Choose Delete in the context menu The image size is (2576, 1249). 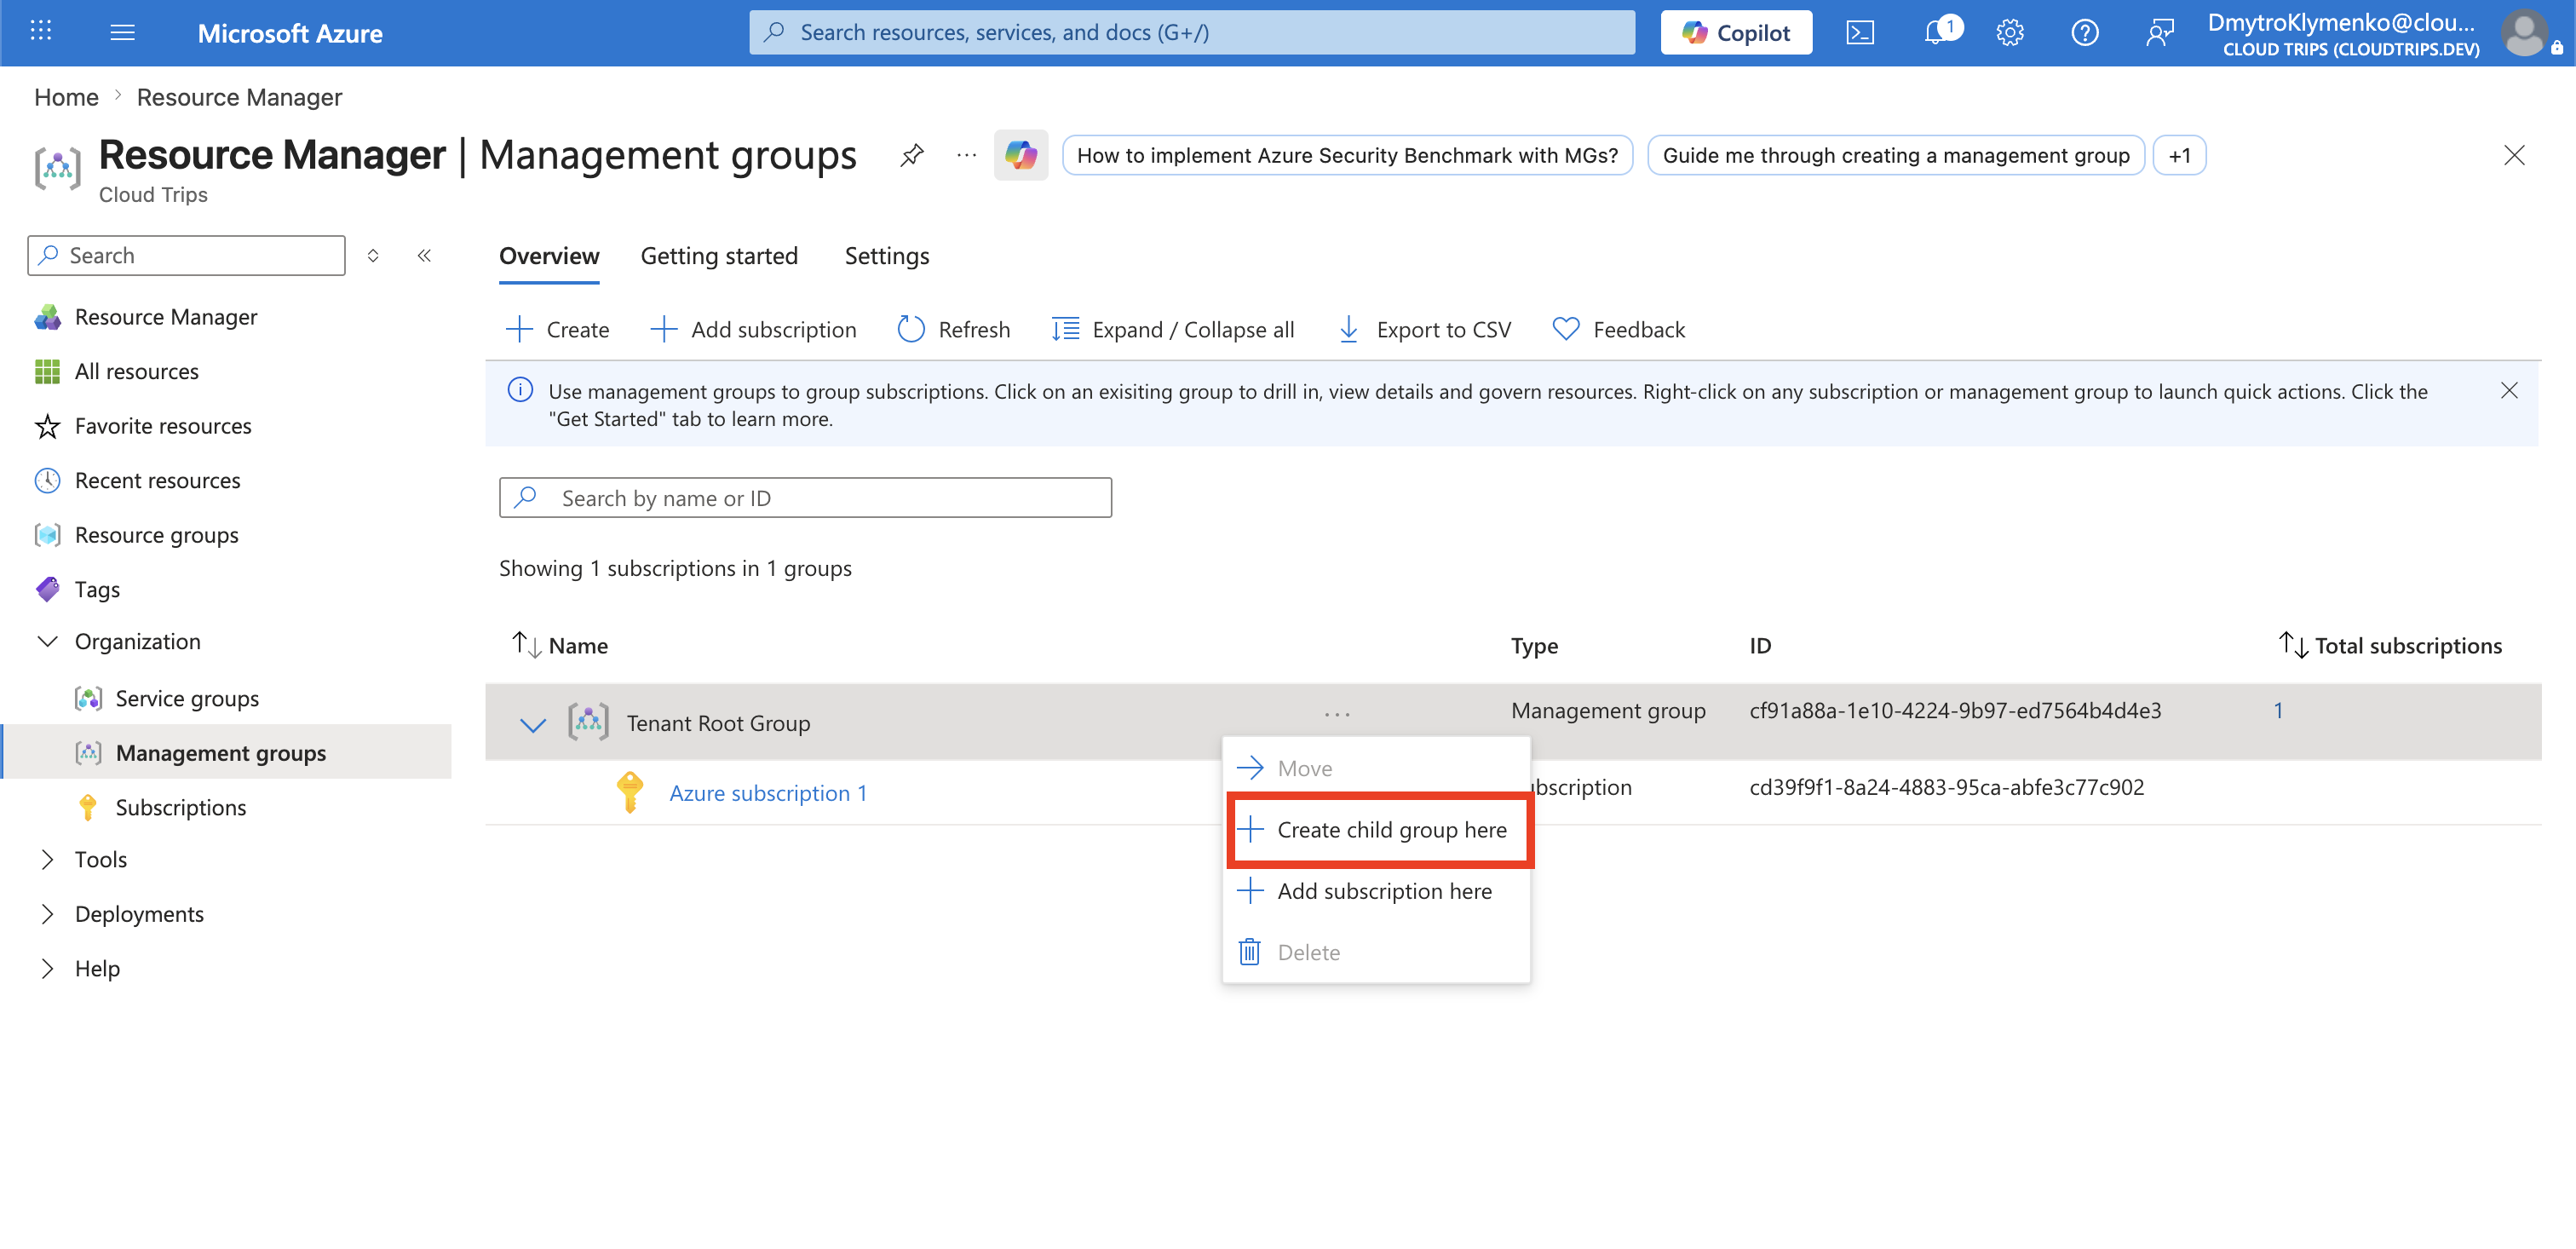click(x=1376, y=952)
